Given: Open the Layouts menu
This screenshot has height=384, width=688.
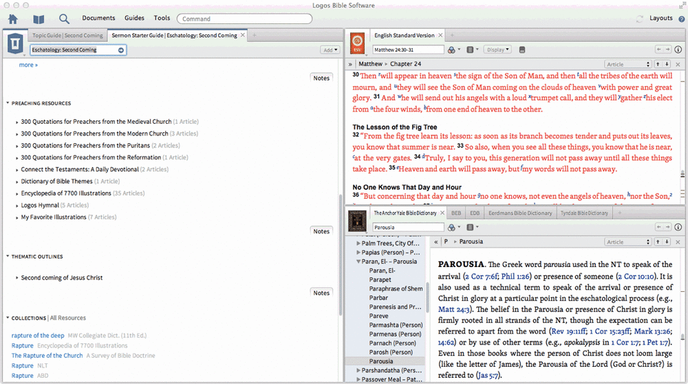Looking at the screenshot, I should (660, 18).
